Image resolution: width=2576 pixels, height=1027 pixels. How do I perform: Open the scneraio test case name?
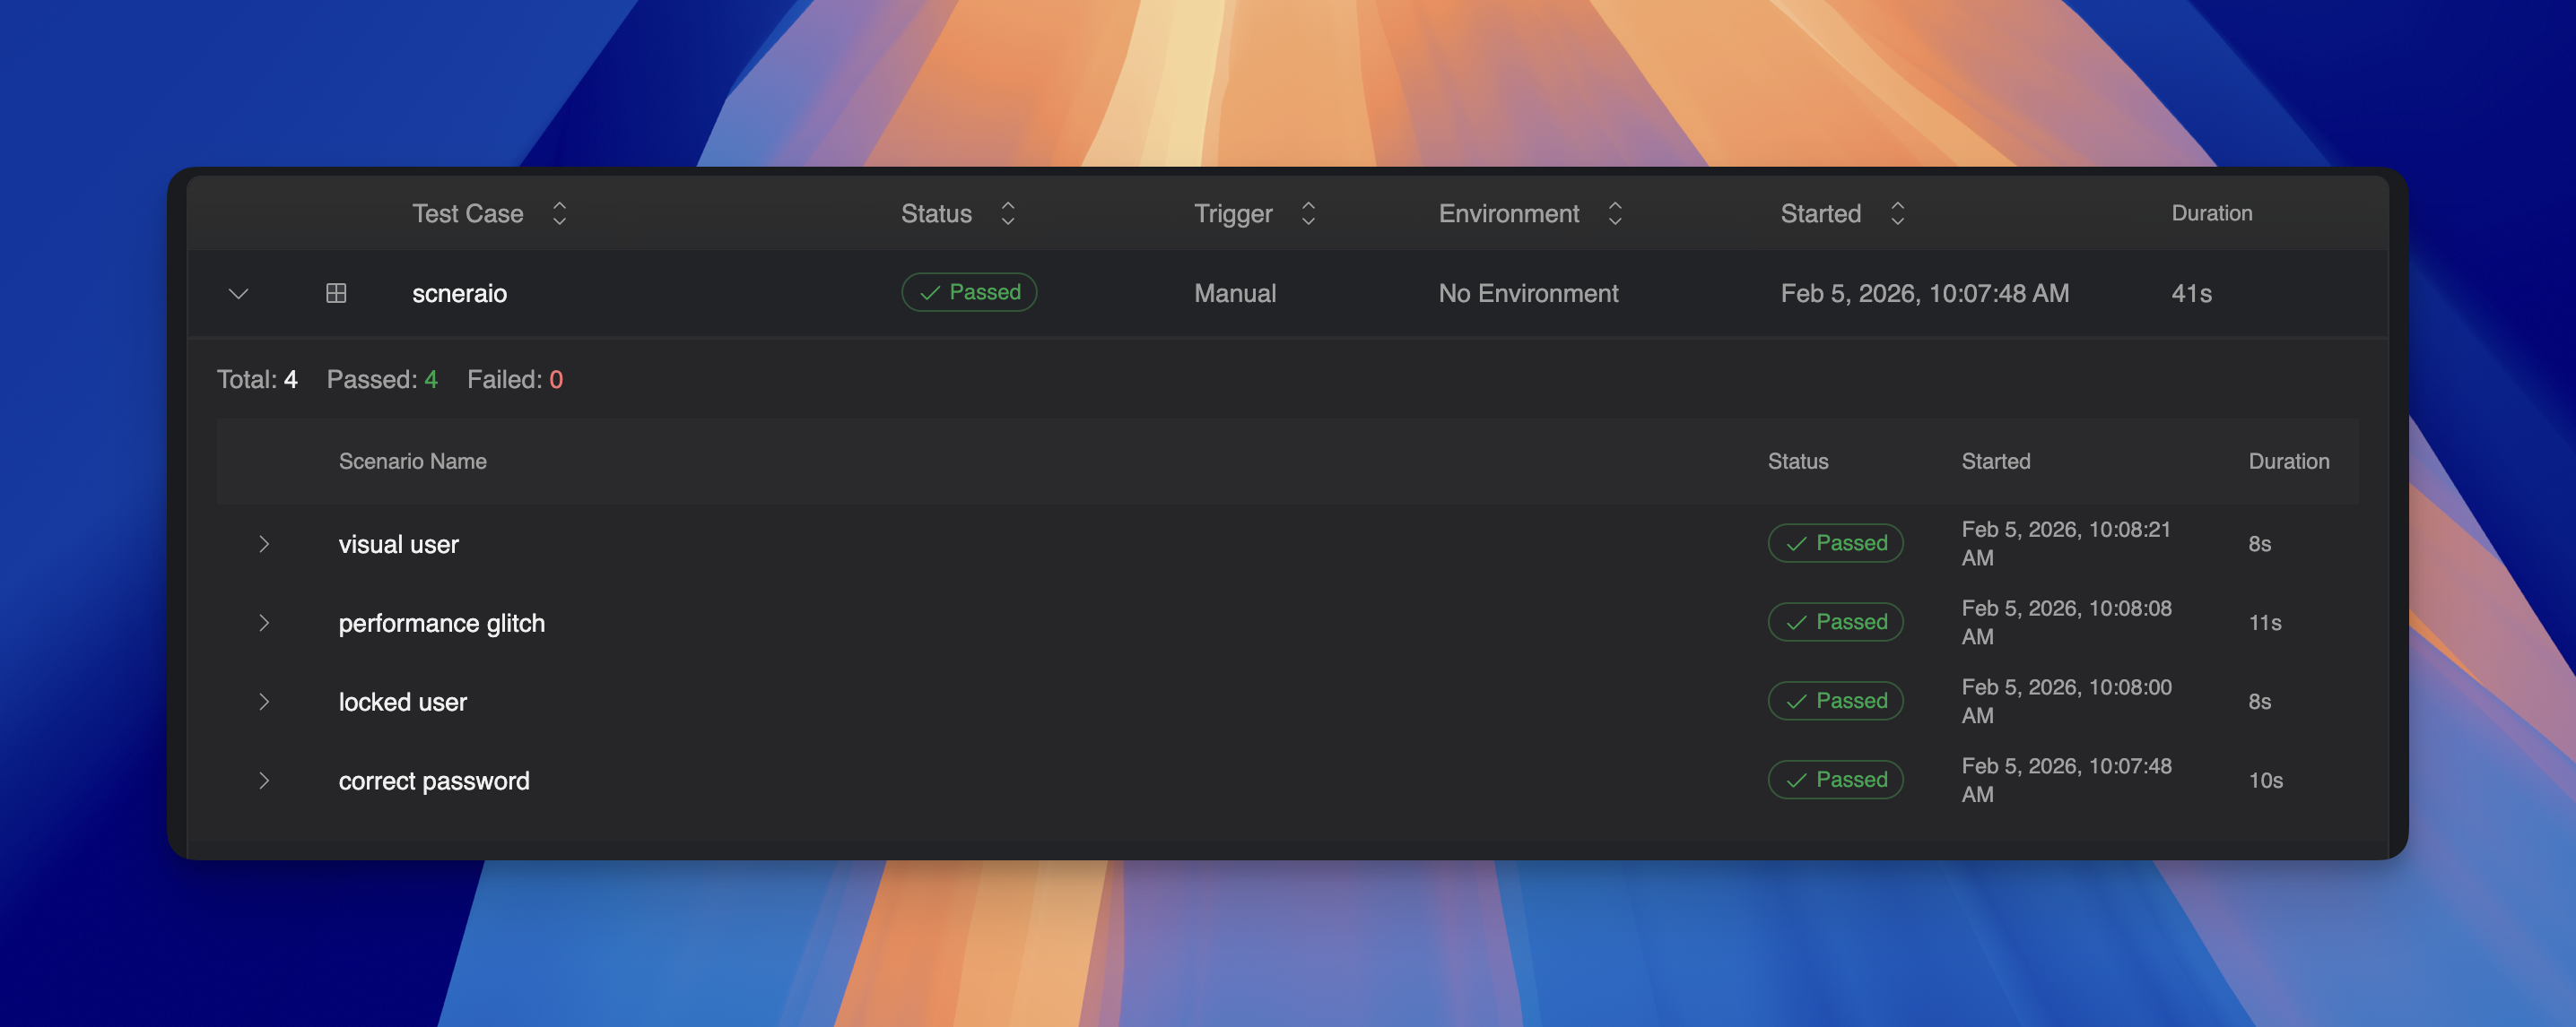pyautogui.click(x=459, y=294)
